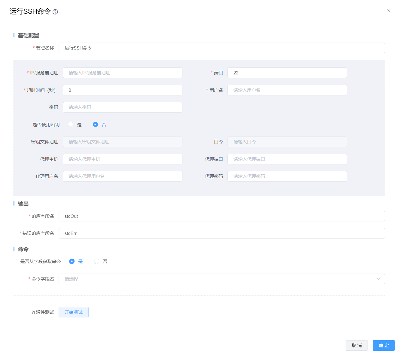Viewport: 400px width, 357px height.
Task: Click the 端口 field showing 22
Action: click(287, 73)
